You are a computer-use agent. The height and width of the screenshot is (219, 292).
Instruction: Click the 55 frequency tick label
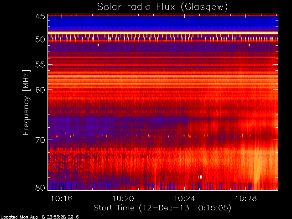coord(40,65)
